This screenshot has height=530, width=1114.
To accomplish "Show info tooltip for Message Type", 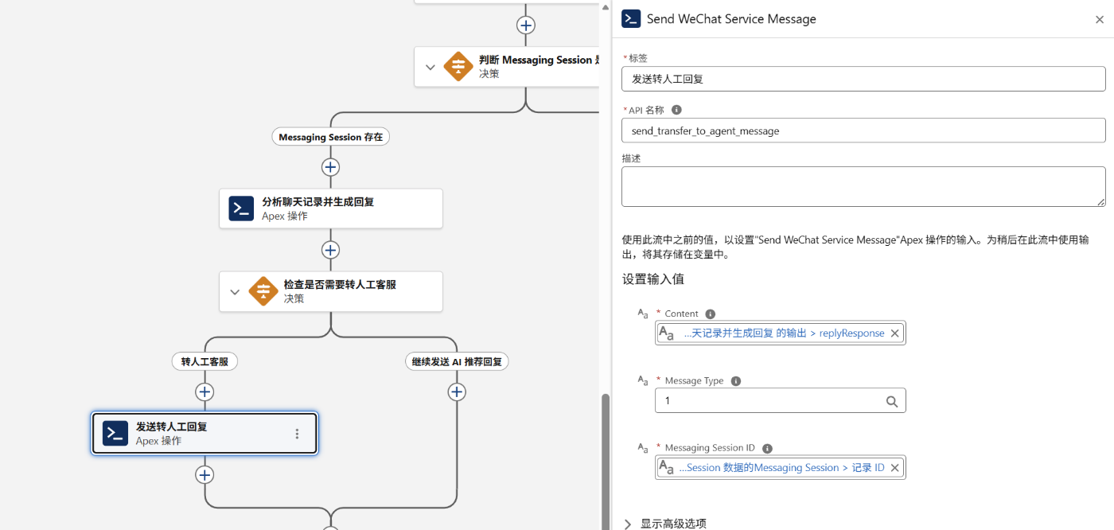I will click(736, 381).
